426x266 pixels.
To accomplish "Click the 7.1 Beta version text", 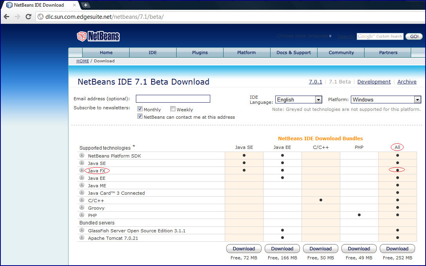I will [x=339, y=82].
